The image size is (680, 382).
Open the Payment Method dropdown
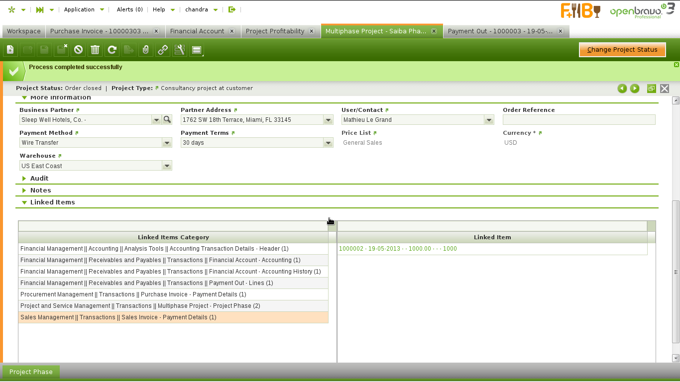pos(167,143)
